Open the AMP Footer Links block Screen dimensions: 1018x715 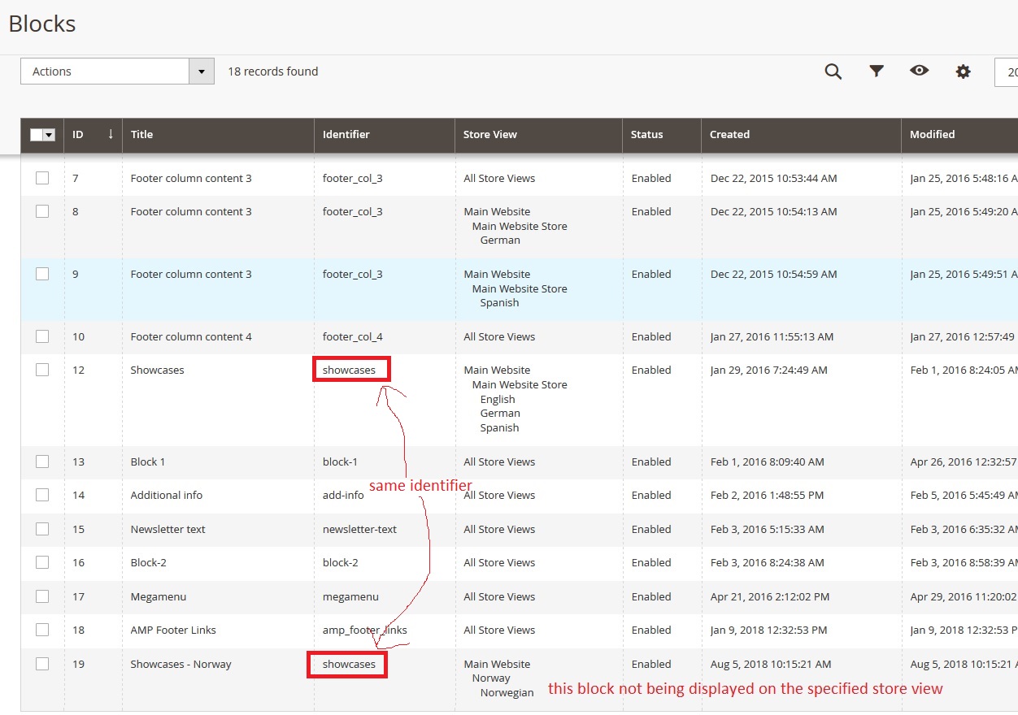pos(172,630)
